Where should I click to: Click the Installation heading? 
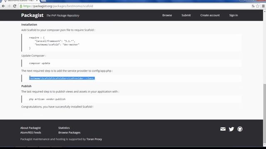pyautogui.click(x=29, y=24)
